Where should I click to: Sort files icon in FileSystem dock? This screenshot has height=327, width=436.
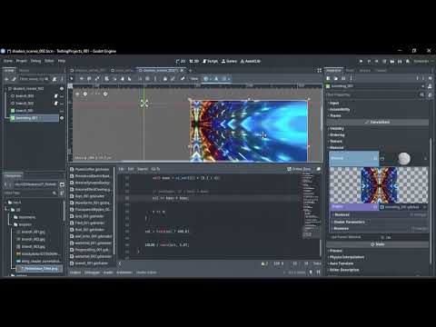tap(62, 193)
